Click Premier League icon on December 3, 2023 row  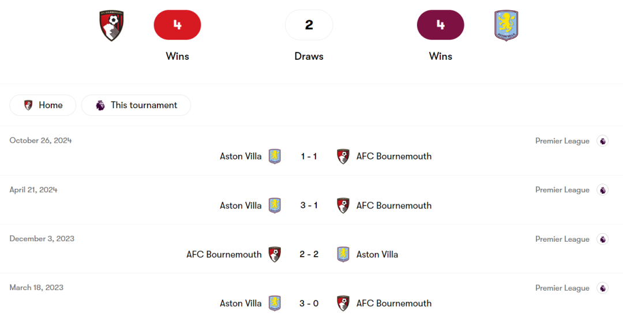point(602,239)
